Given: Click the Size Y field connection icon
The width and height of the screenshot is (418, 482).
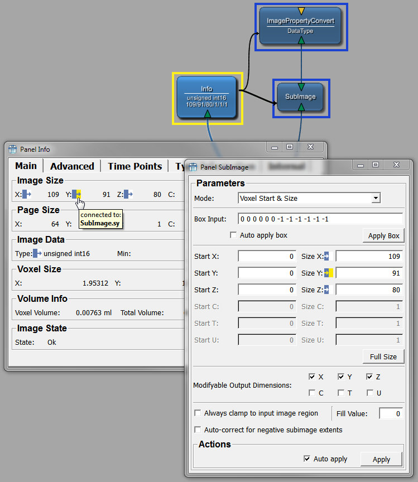Looking at the screenshot, I should tap(329, 273).
